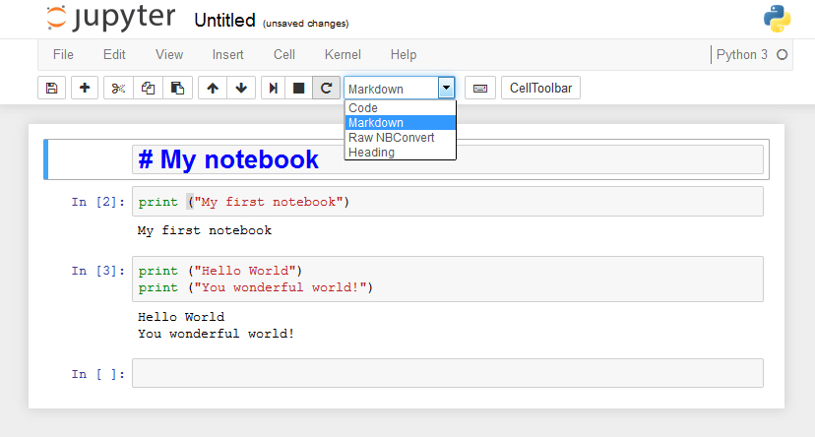Screen dimensions: 815x437
Task: Toggle cell type dropdown arrow
Action: coord(446,88)
